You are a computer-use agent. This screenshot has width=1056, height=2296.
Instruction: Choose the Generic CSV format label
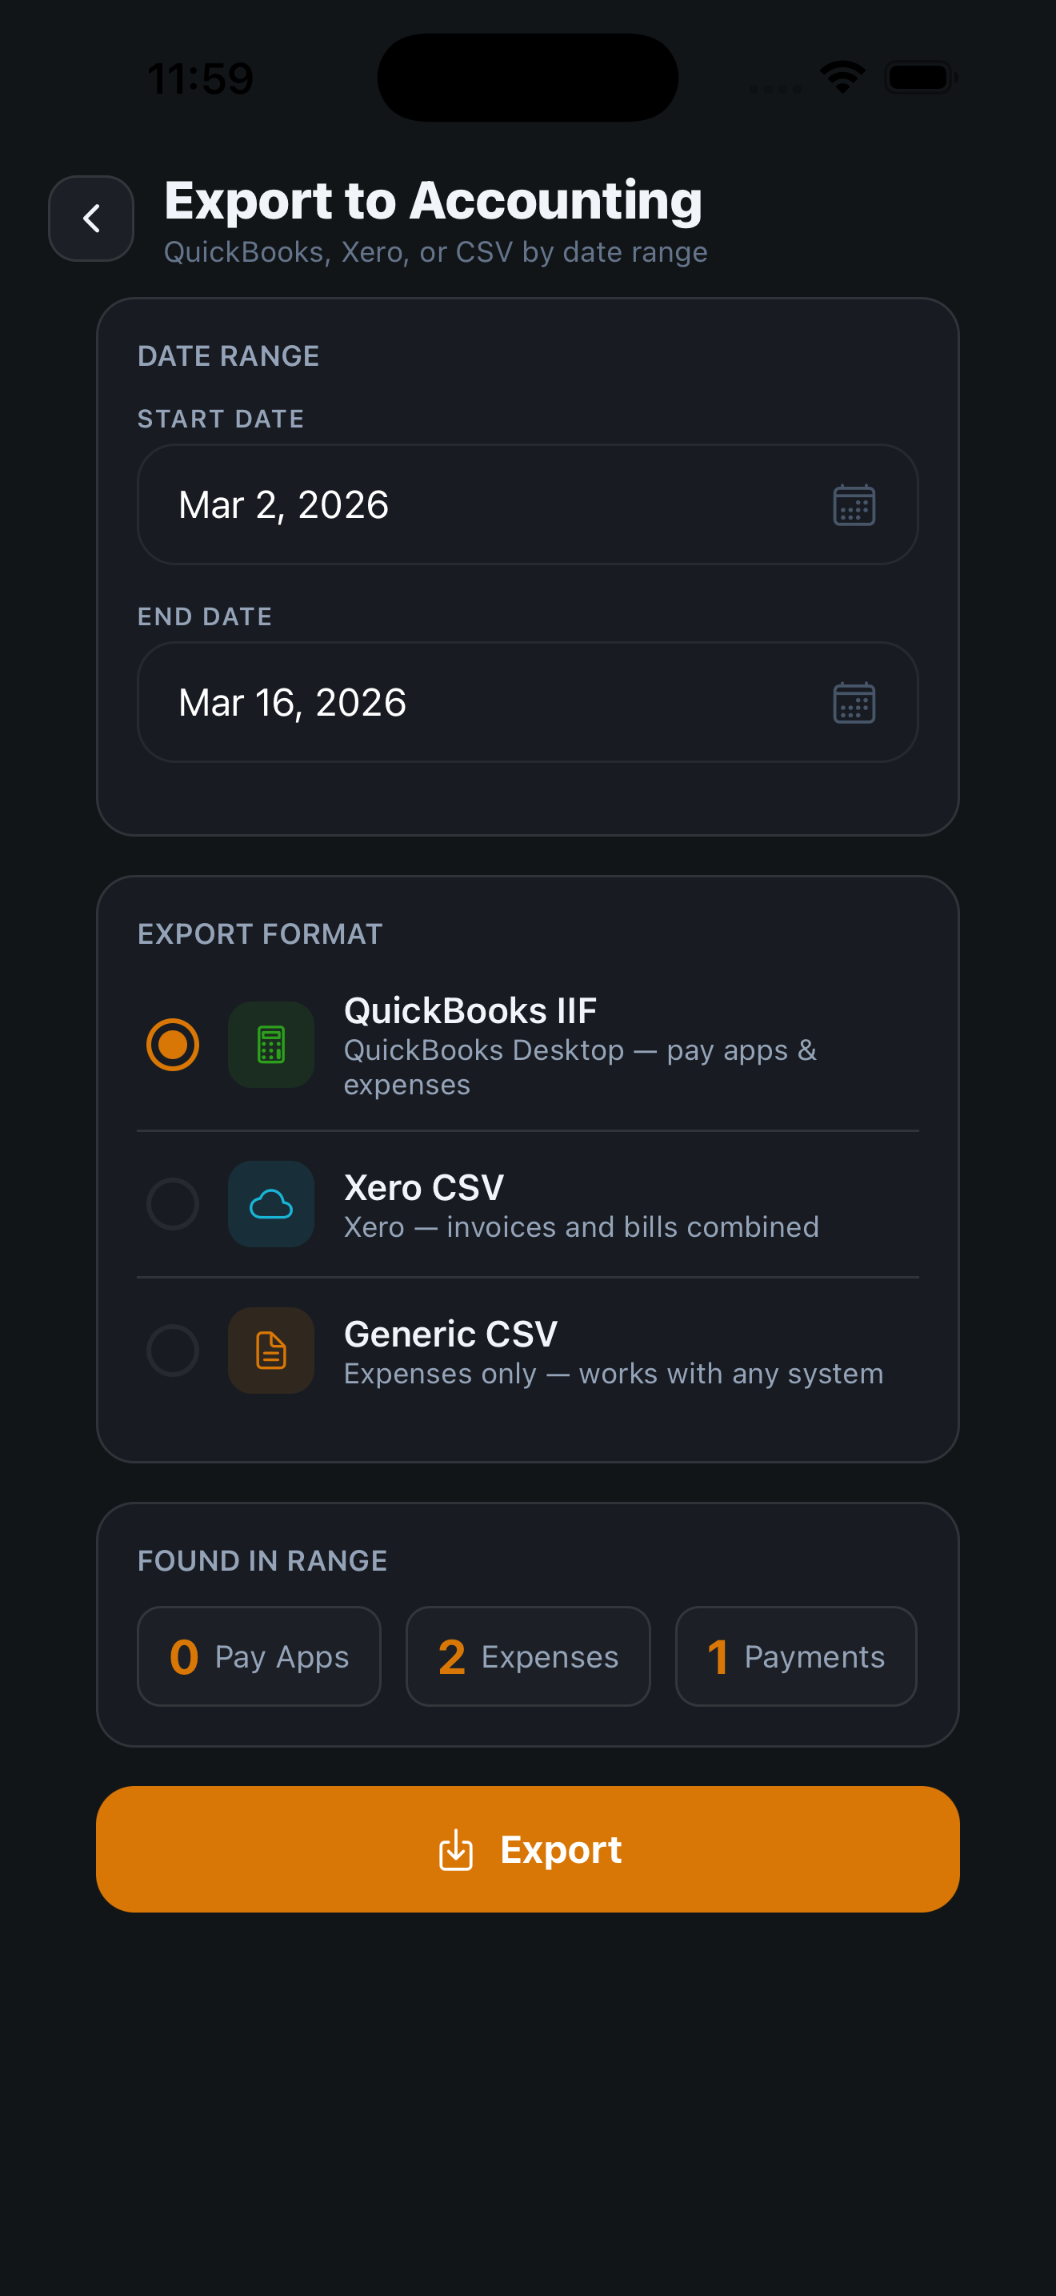tap(450, 1335)
